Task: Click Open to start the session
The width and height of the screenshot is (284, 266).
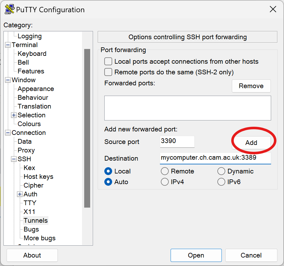Action: [x=196, y=255]
